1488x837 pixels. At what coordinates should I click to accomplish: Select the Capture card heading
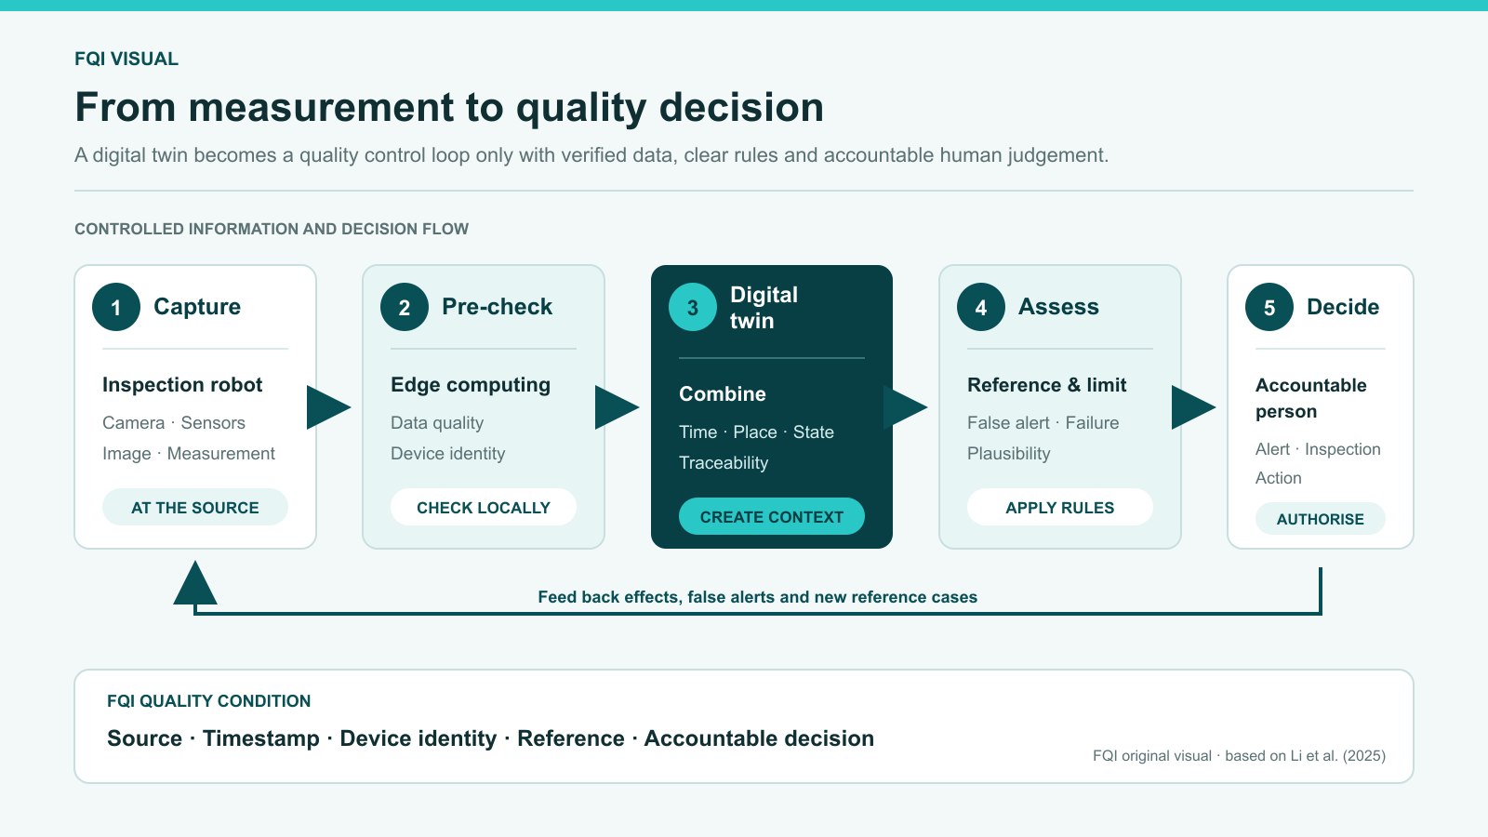coord(197,307)
